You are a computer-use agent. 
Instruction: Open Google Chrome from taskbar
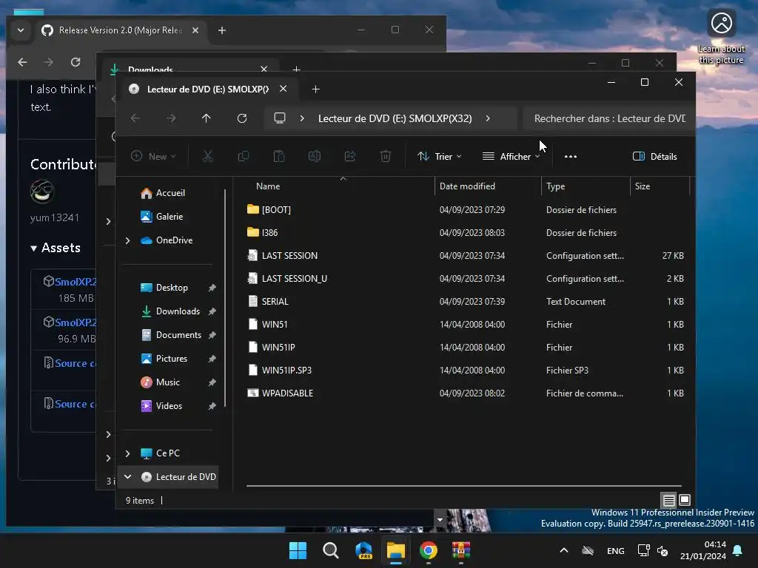point(429,550)
